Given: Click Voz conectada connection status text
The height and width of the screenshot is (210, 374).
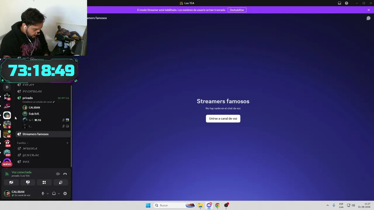Looking at the screenshot, I should pyautogui.click(x=21, y=172).
